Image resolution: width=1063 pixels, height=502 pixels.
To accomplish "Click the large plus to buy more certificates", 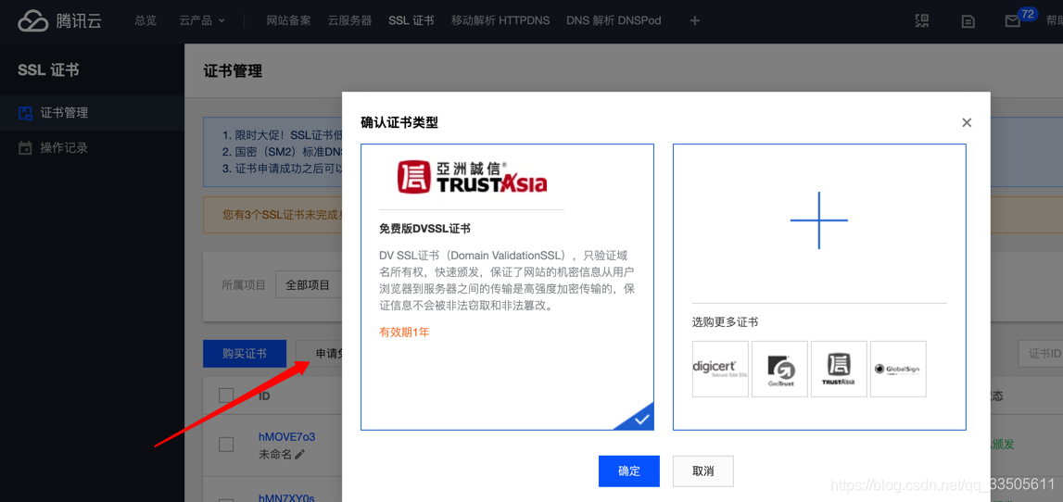I will (x=819, y=220).
